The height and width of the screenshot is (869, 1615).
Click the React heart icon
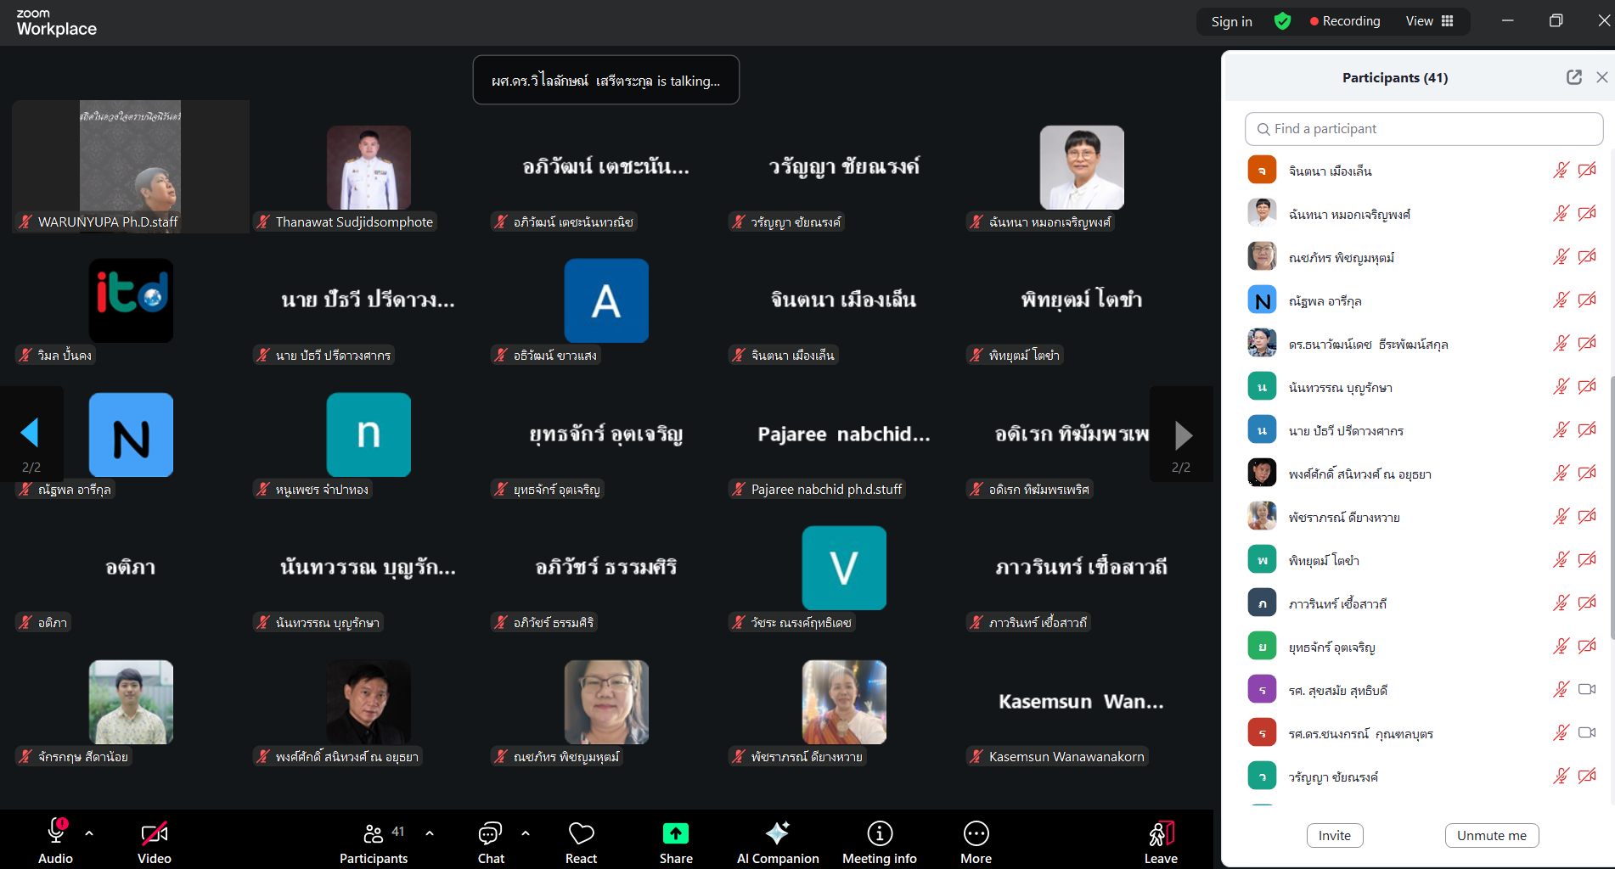tap(581, 834)
